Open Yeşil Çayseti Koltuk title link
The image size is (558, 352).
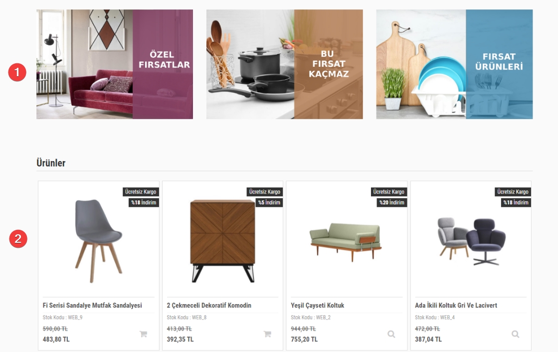pos(318,305)
